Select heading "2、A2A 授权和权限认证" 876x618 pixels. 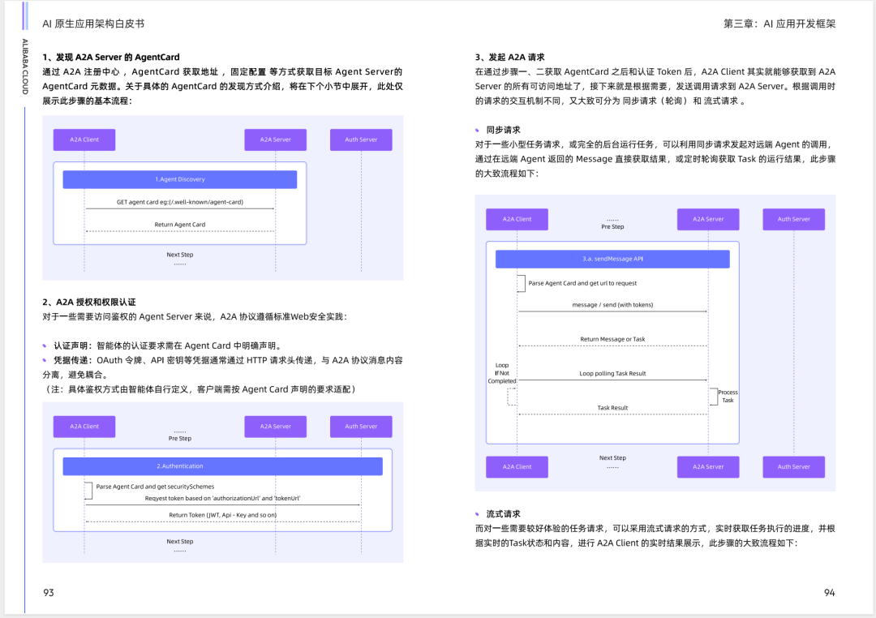click(89, 302)
